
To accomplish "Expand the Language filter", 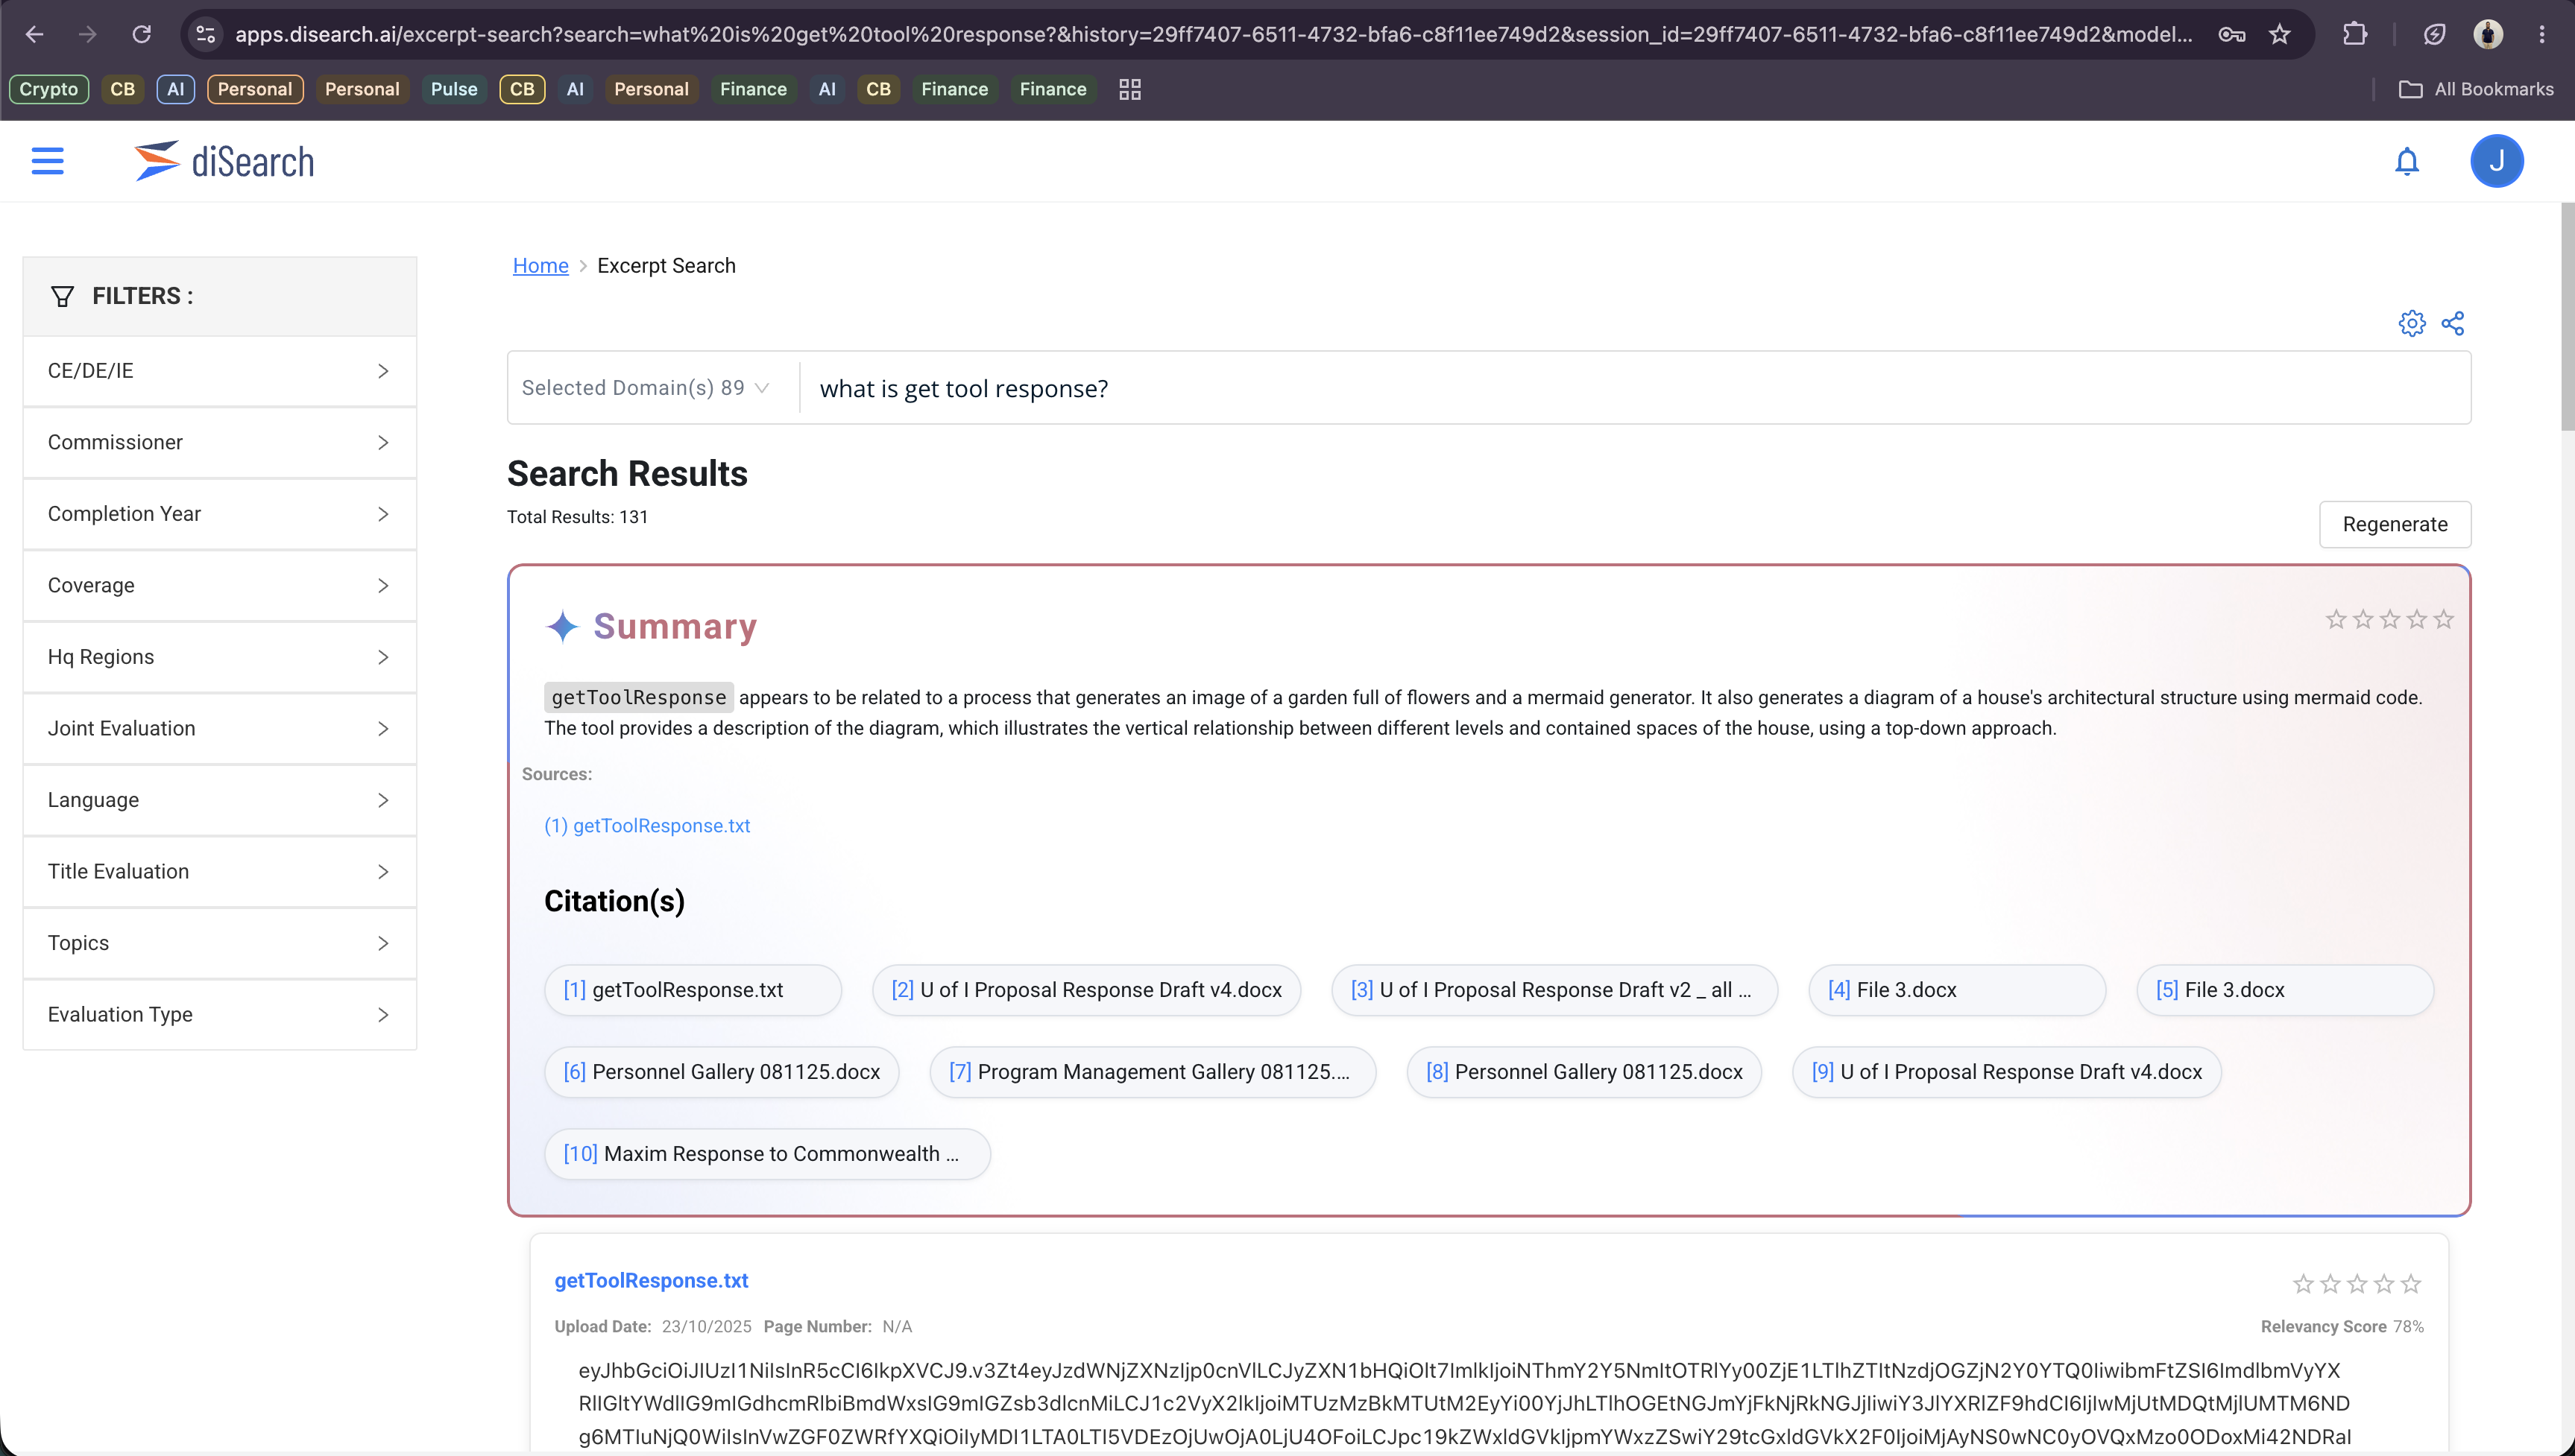I will tap(219, 800).
